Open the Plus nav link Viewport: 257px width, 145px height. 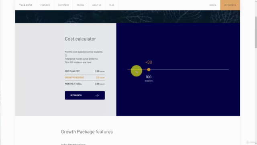112,5
